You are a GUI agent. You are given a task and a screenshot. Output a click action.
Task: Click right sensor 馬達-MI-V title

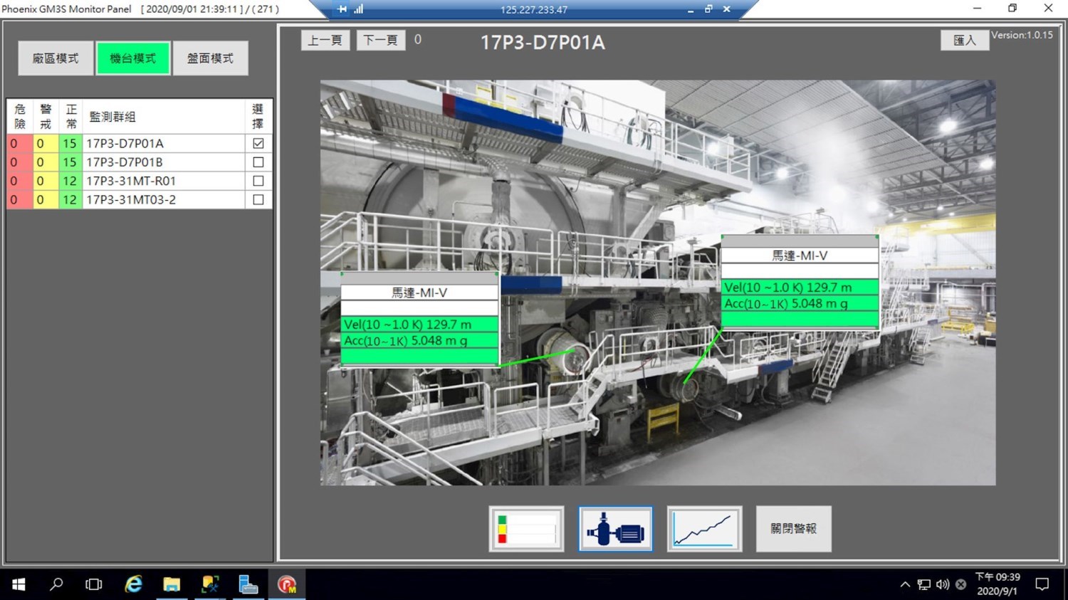(x=800, y=256)
